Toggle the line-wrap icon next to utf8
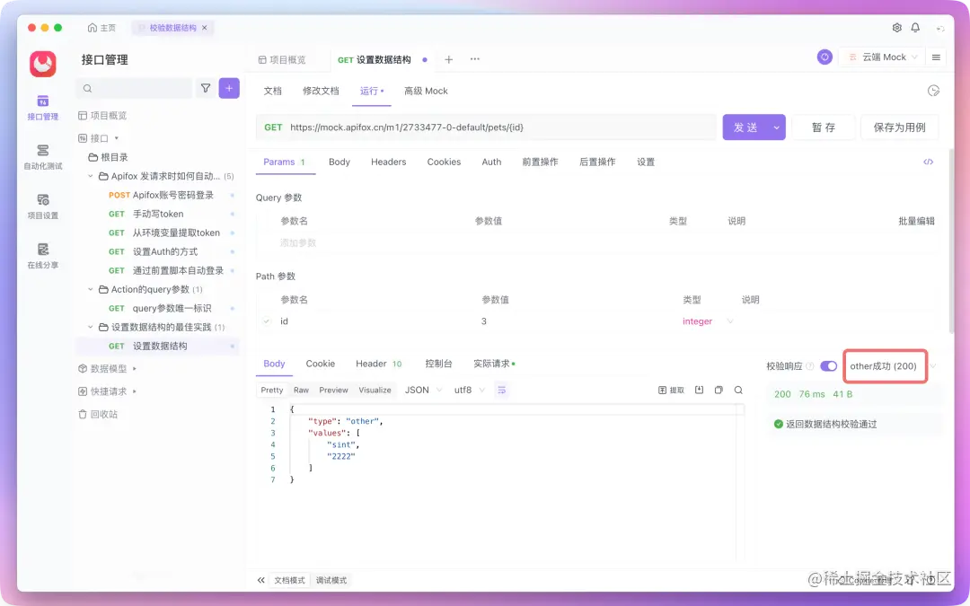Screen dimensions: 970x606 (503, 390)
